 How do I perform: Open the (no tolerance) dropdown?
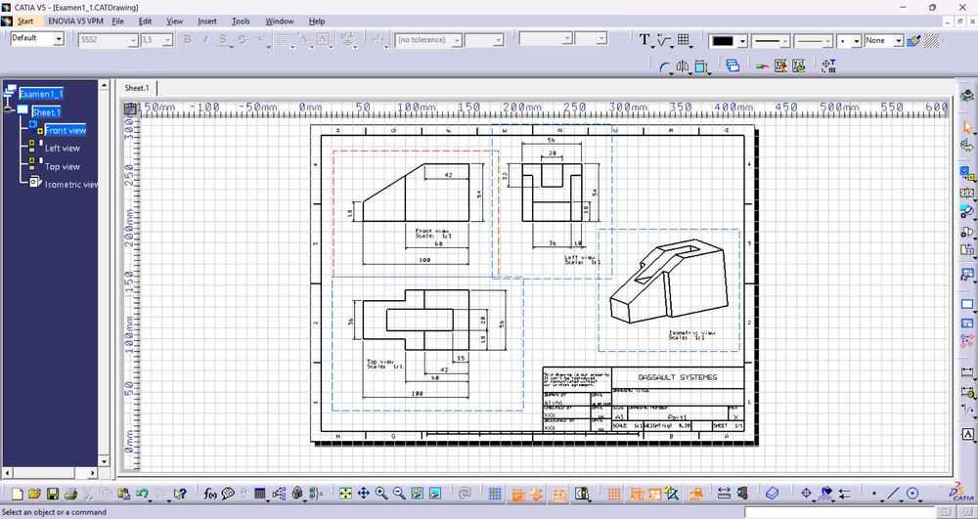[x=457, y=40]
